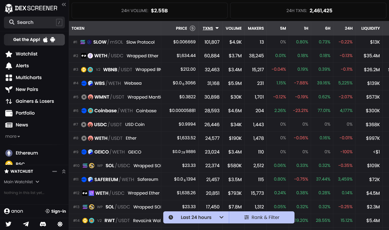Open Watchlist via the star icon
The height and width of the screenshot is (230, 389).
coord(9,54)
